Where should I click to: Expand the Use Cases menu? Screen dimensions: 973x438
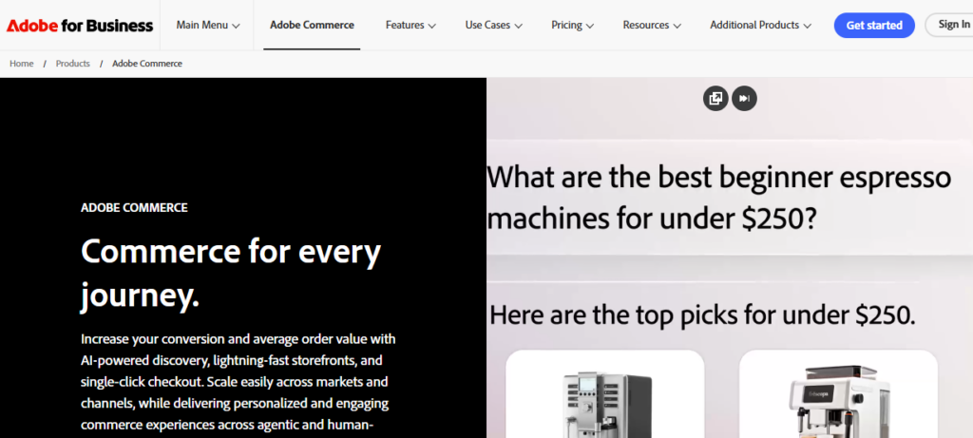point(493,26)
